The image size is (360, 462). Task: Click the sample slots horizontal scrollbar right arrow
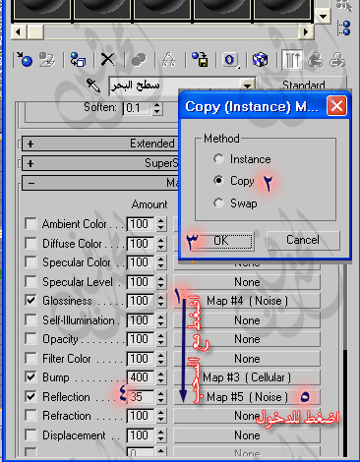(x=306, y=31)
